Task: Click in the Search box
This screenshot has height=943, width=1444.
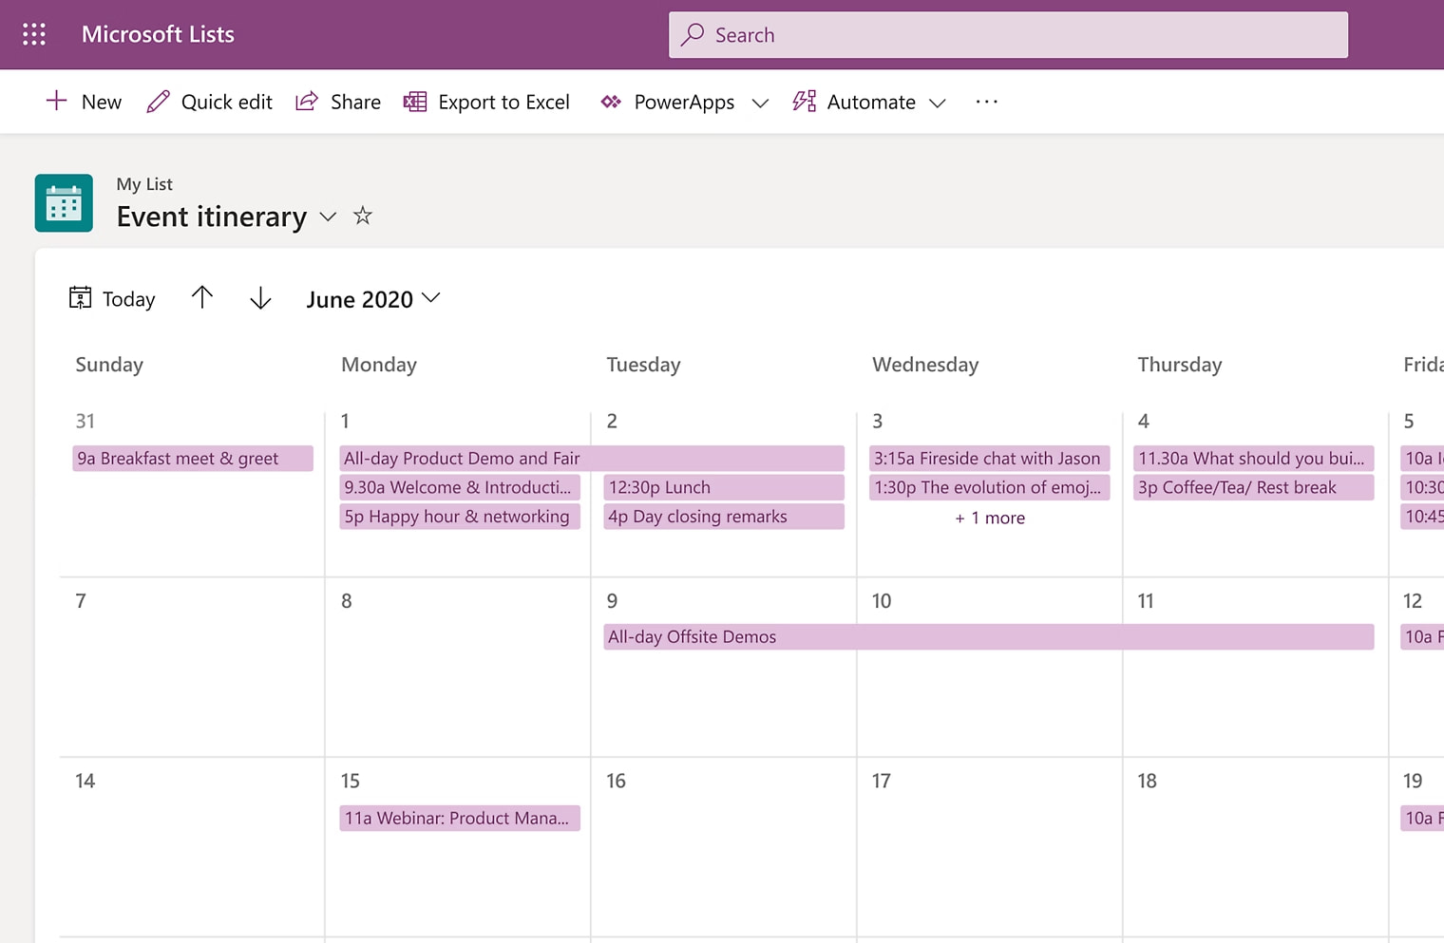Action: [x=1007, y=35]
